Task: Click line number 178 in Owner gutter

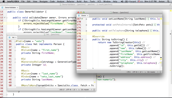Action: click(x=79, y=34)
